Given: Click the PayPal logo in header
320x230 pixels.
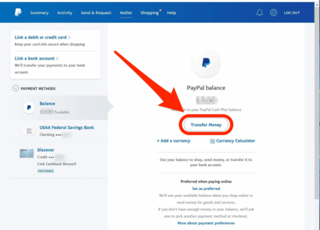Looking at the screenshot, I should coord(18,12).
